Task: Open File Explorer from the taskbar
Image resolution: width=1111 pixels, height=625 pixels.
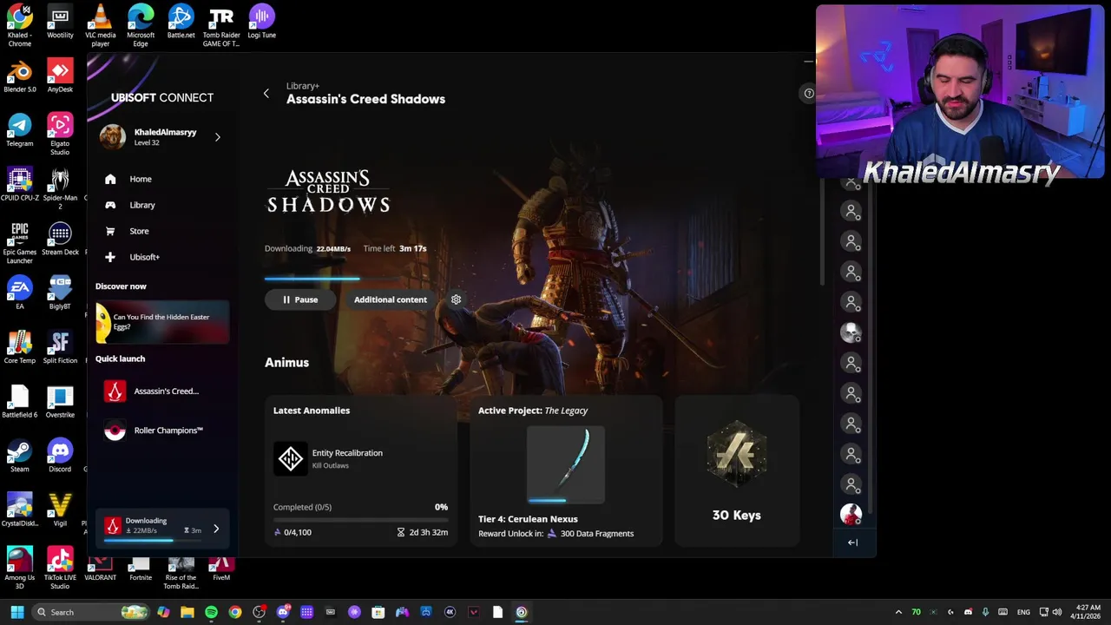Action: (187, 612)
